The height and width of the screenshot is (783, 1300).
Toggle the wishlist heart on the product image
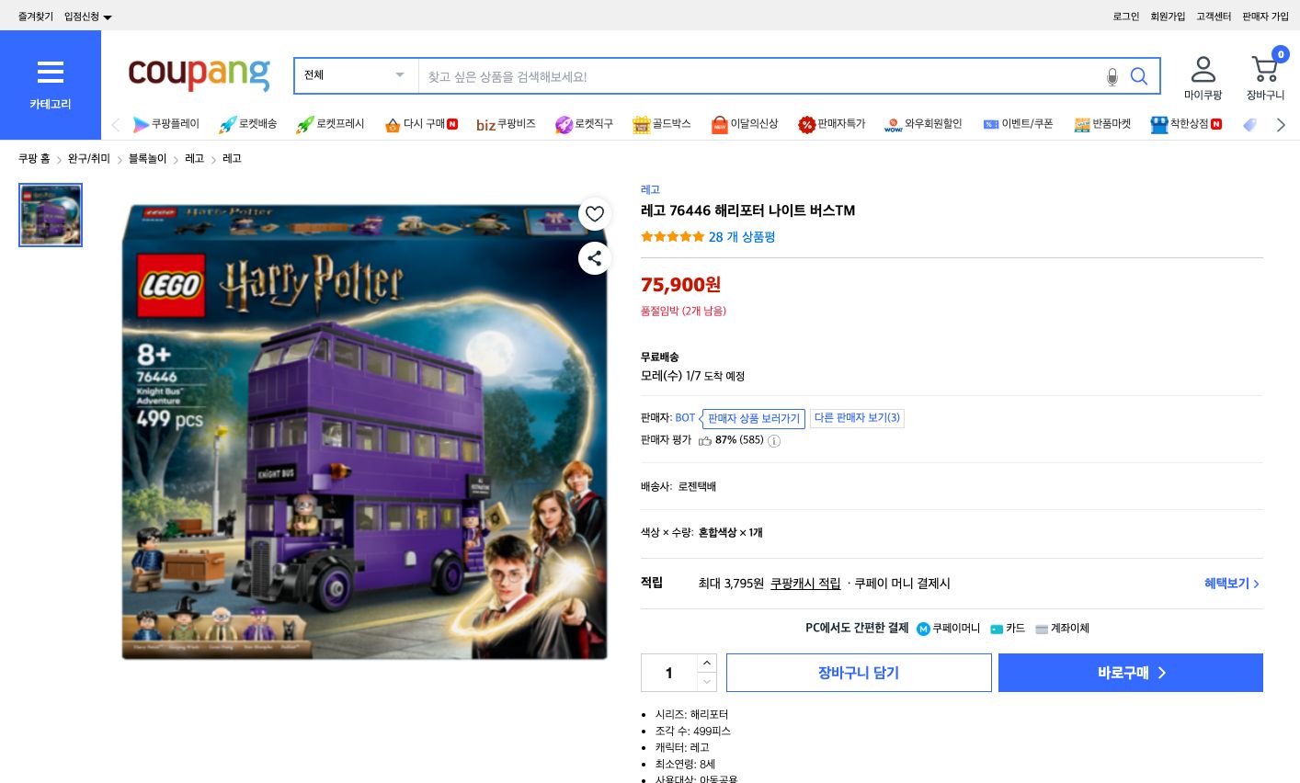tap(594, 213)
